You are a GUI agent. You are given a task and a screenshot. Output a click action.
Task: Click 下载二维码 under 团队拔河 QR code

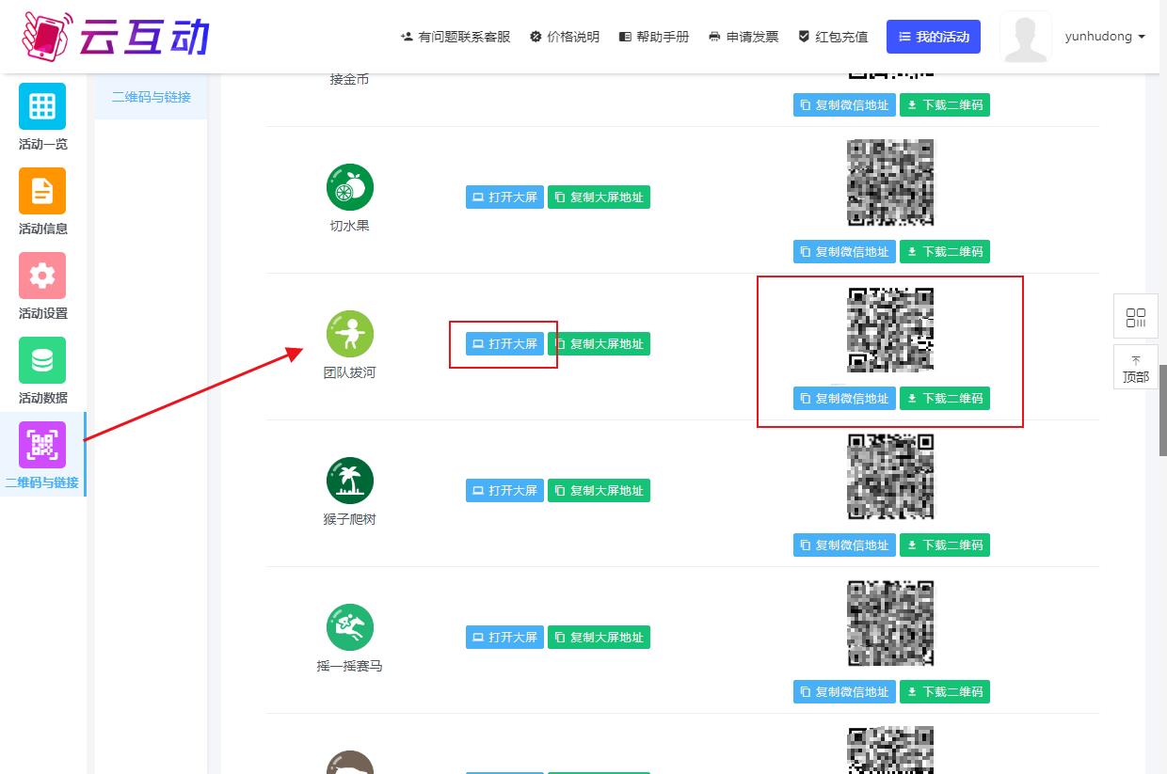point(945,399)
